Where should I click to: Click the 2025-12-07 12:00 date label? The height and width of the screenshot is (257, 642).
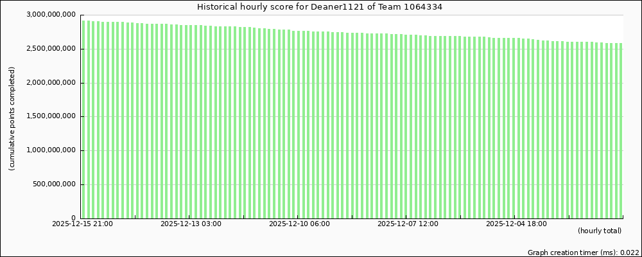408,224
